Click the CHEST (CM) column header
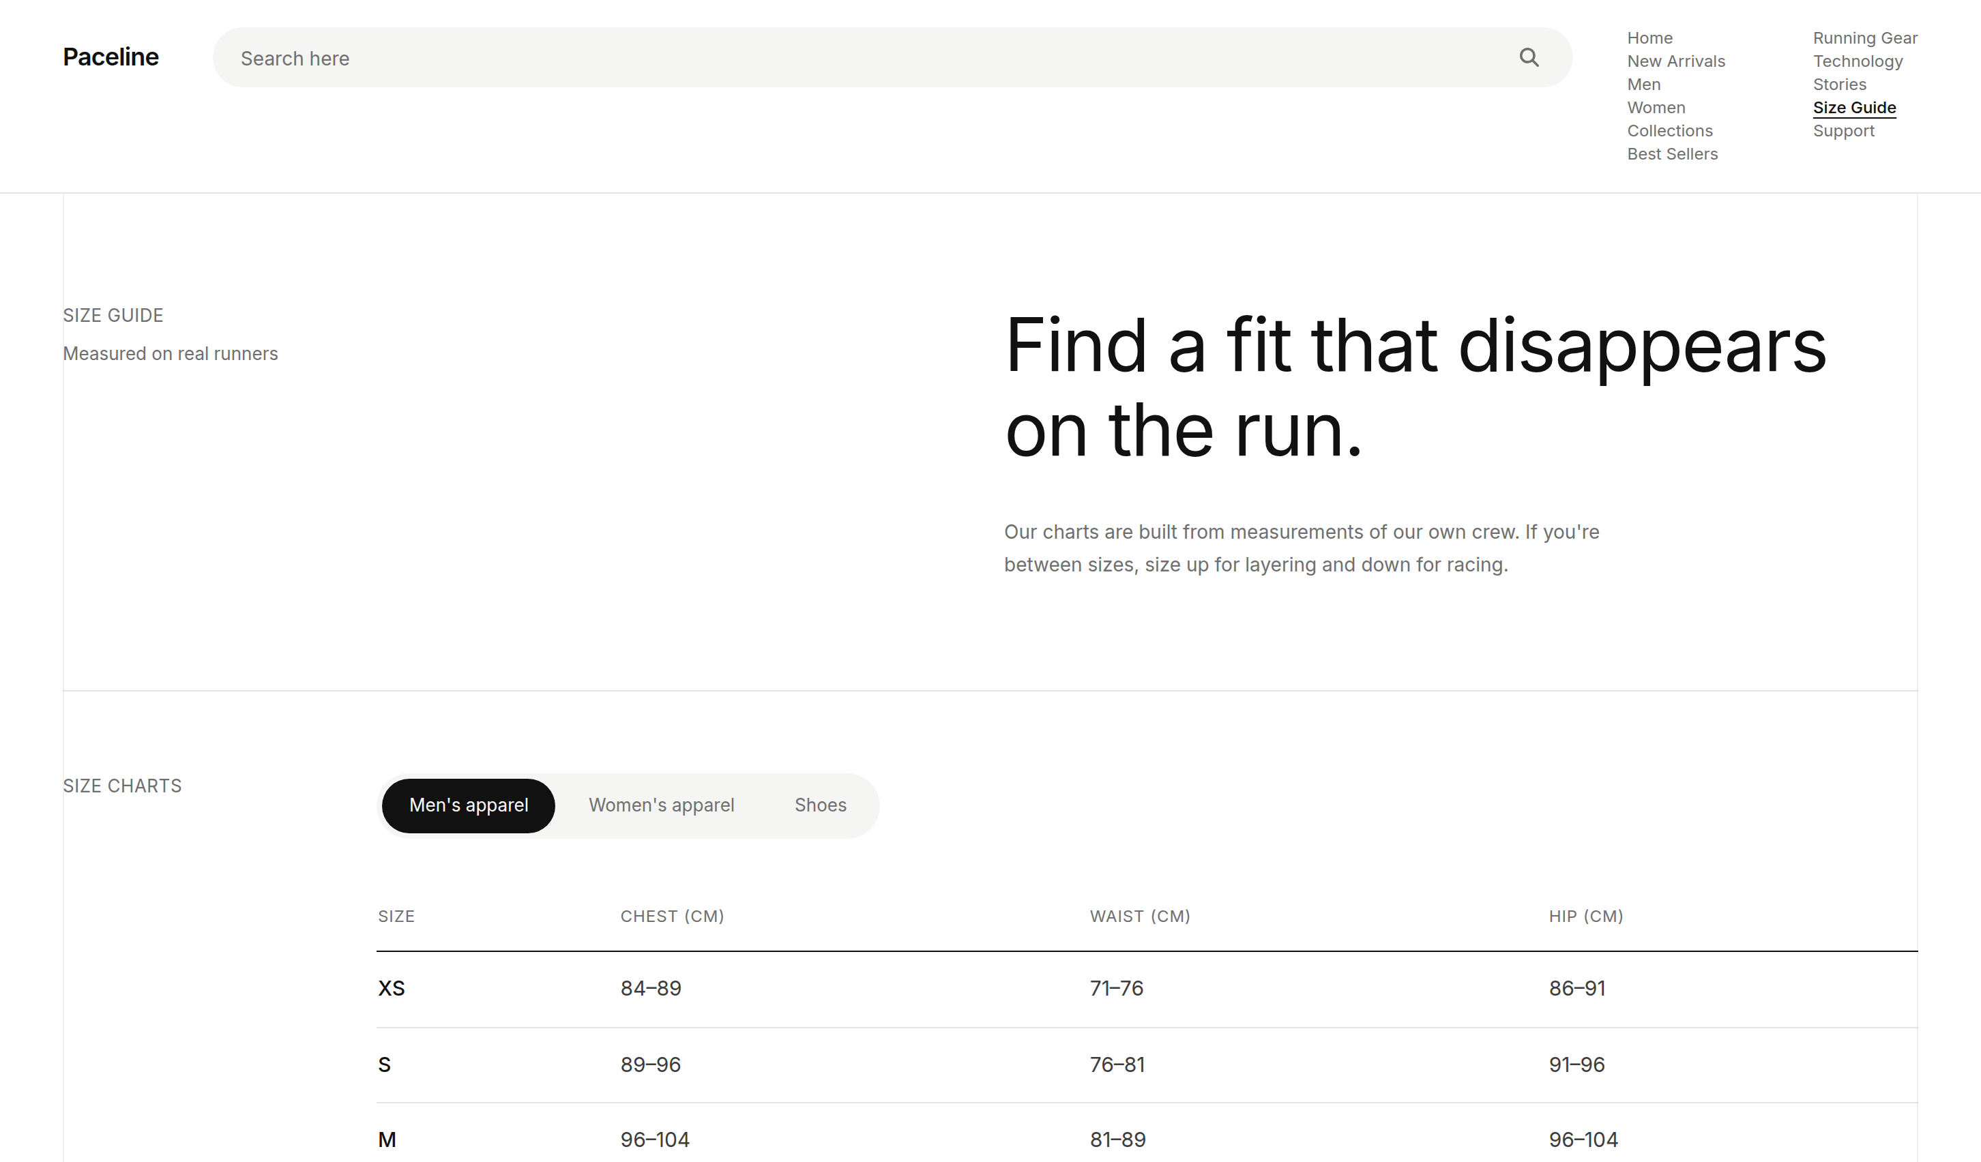 tap(672, 916)
